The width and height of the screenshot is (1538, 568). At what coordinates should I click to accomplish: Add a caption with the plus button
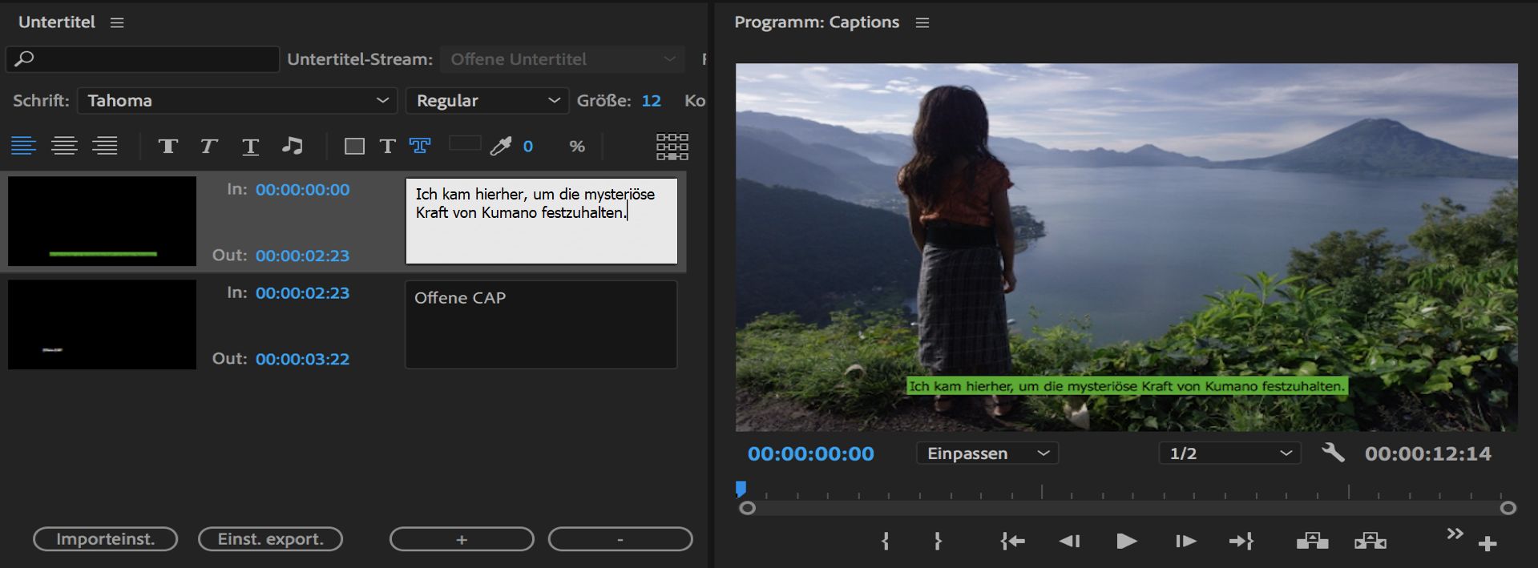coord(462,539)
